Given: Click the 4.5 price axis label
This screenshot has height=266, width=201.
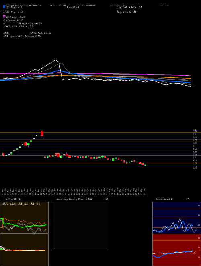Looking at the screenshot, I should click(x=195, y=158).
